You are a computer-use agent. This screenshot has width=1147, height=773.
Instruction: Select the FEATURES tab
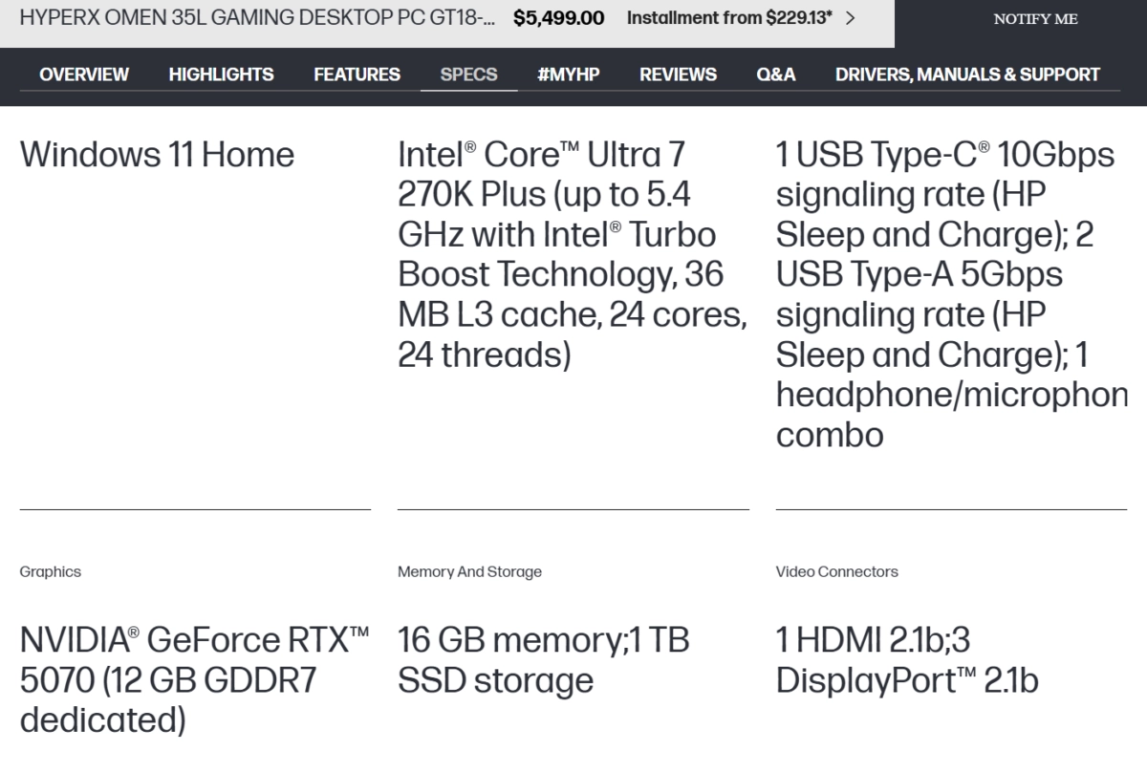pos(356,75)
